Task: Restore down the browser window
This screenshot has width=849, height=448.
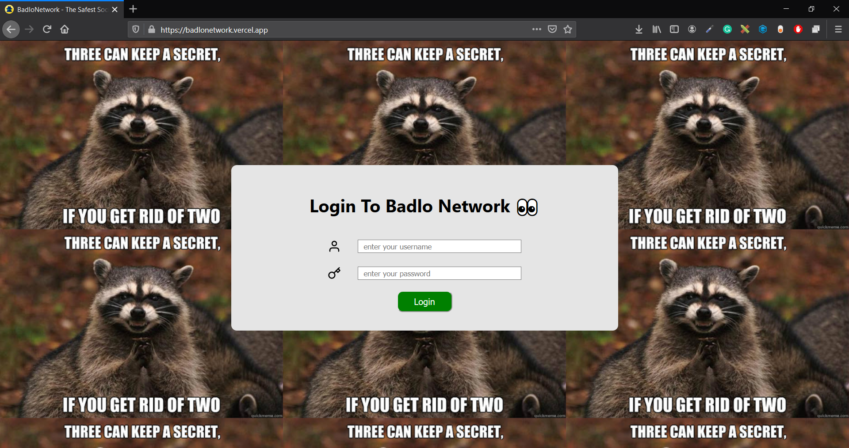Action: (811, 9)
